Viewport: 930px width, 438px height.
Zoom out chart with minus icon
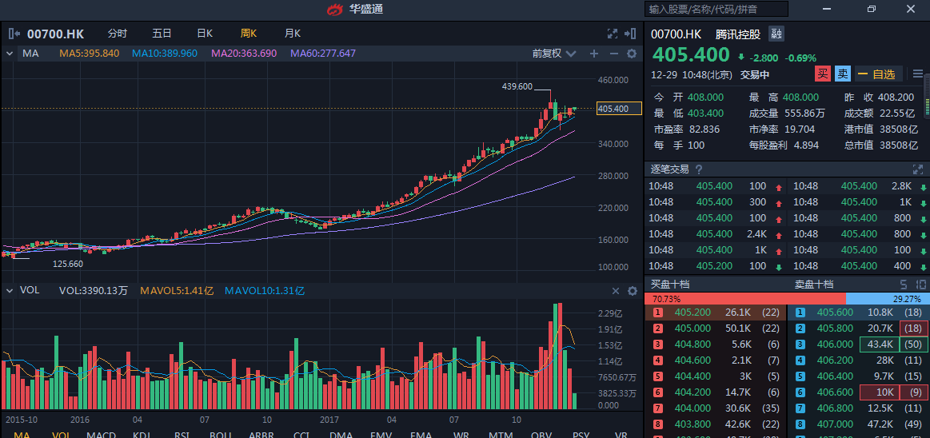click(x=613, y=54)
